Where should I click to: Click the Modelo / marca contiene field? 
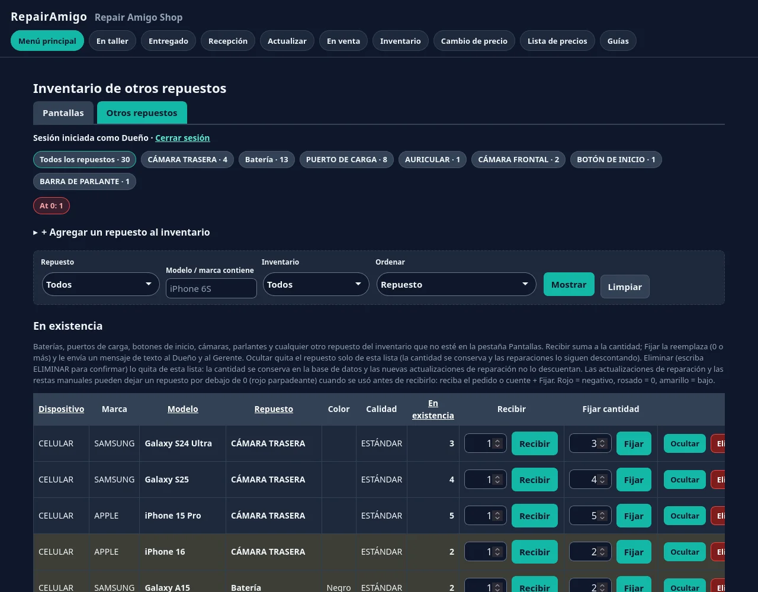[211, 288]
